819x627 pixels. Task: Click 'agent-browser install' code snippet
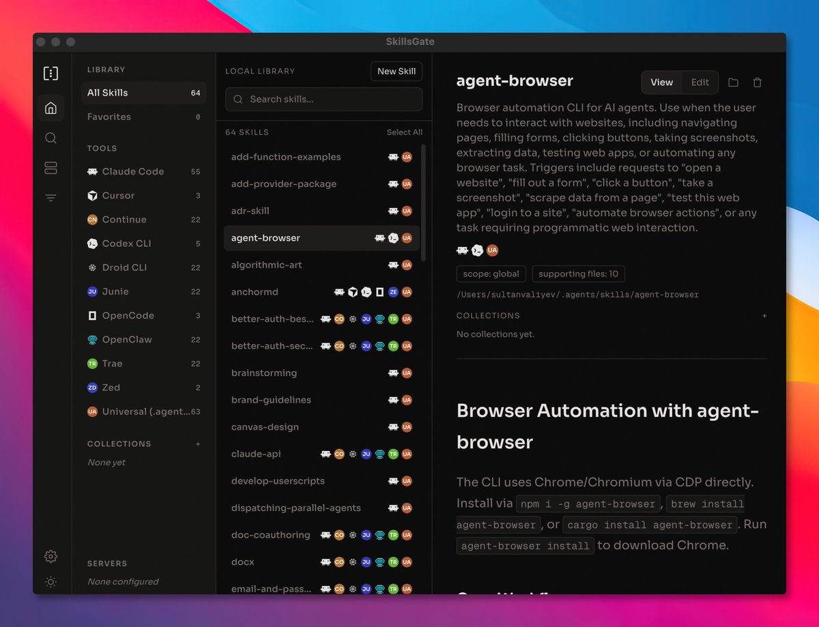(x=525, y=546)
